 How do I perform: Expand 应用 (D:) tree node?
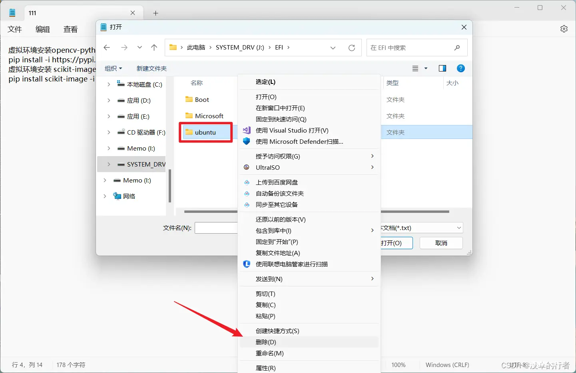109,100
